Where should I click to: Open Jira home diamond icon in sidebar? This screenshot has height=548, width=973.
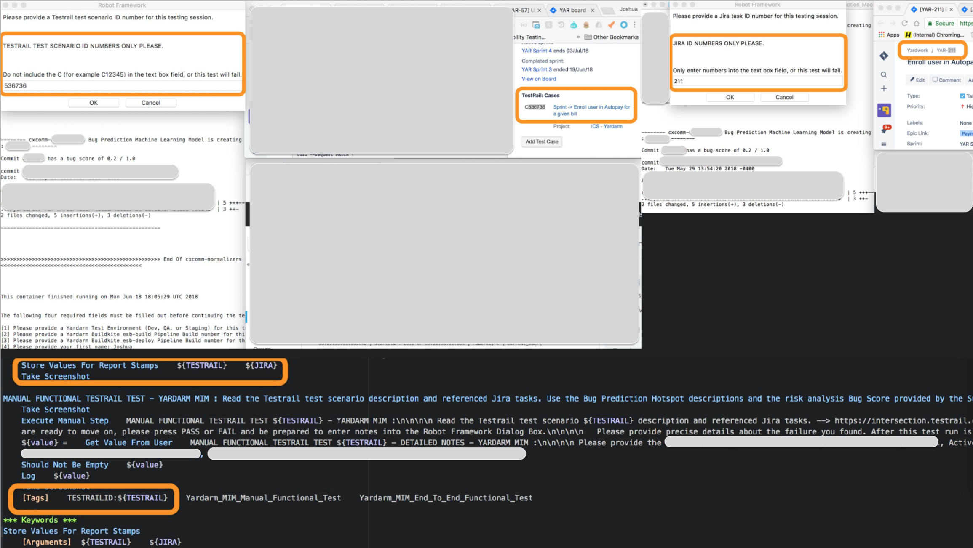(x=884, y=56)
